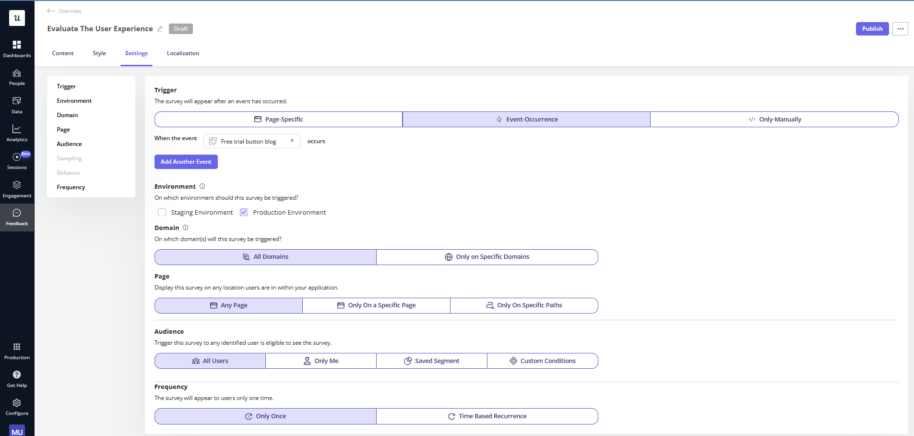Enable the Staging Environment checkbox
914x436 pixels.
coord(162,212)
